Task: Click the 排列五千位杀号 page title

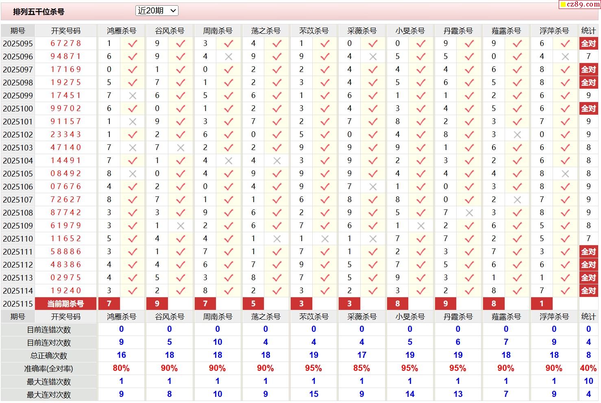Action: coord(39,12)
